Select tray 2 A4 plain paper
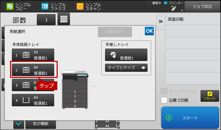The width and height of the screenshot is (221, 130). click(x=33, y=70)
